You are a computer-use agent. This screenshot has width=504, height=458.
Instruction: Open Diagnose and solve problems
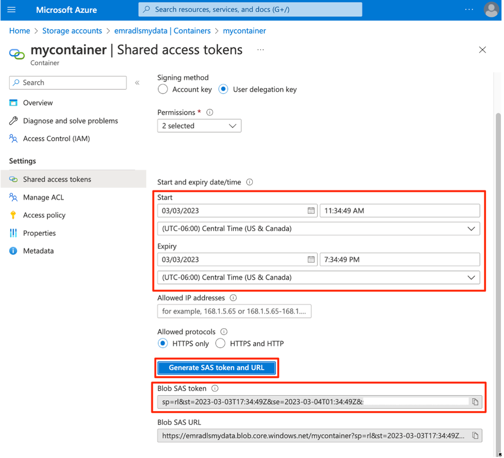coord(70,121)
